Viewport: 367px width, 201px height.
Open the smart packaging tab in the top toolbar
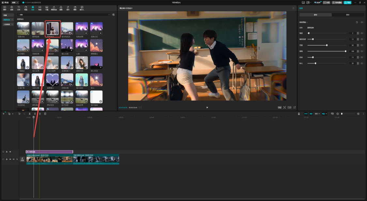pos(54,8)
